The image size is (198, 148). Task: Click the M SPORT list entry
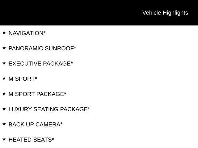click(x=23, y=79)
